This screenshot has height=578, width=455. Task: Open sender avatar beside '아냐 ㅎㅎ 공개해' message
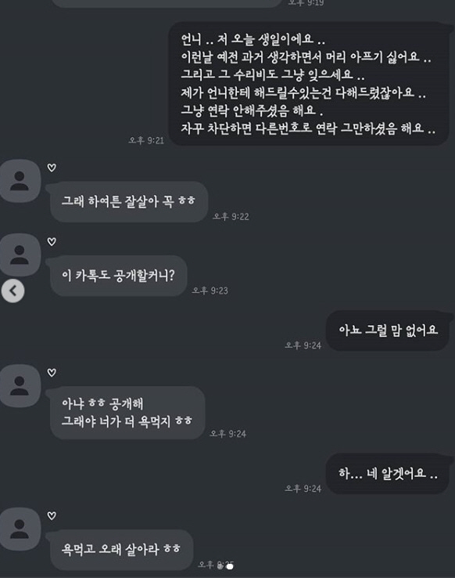click(20, 386)
